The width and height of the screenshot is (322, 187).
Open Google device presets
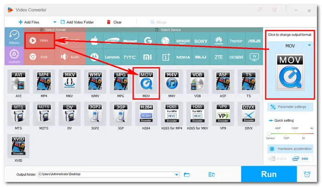[x=148, y=40]
